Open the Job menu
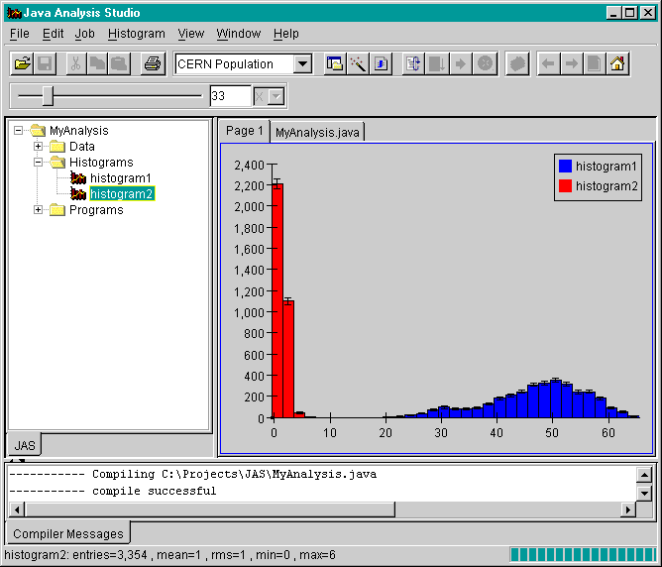 85,34
